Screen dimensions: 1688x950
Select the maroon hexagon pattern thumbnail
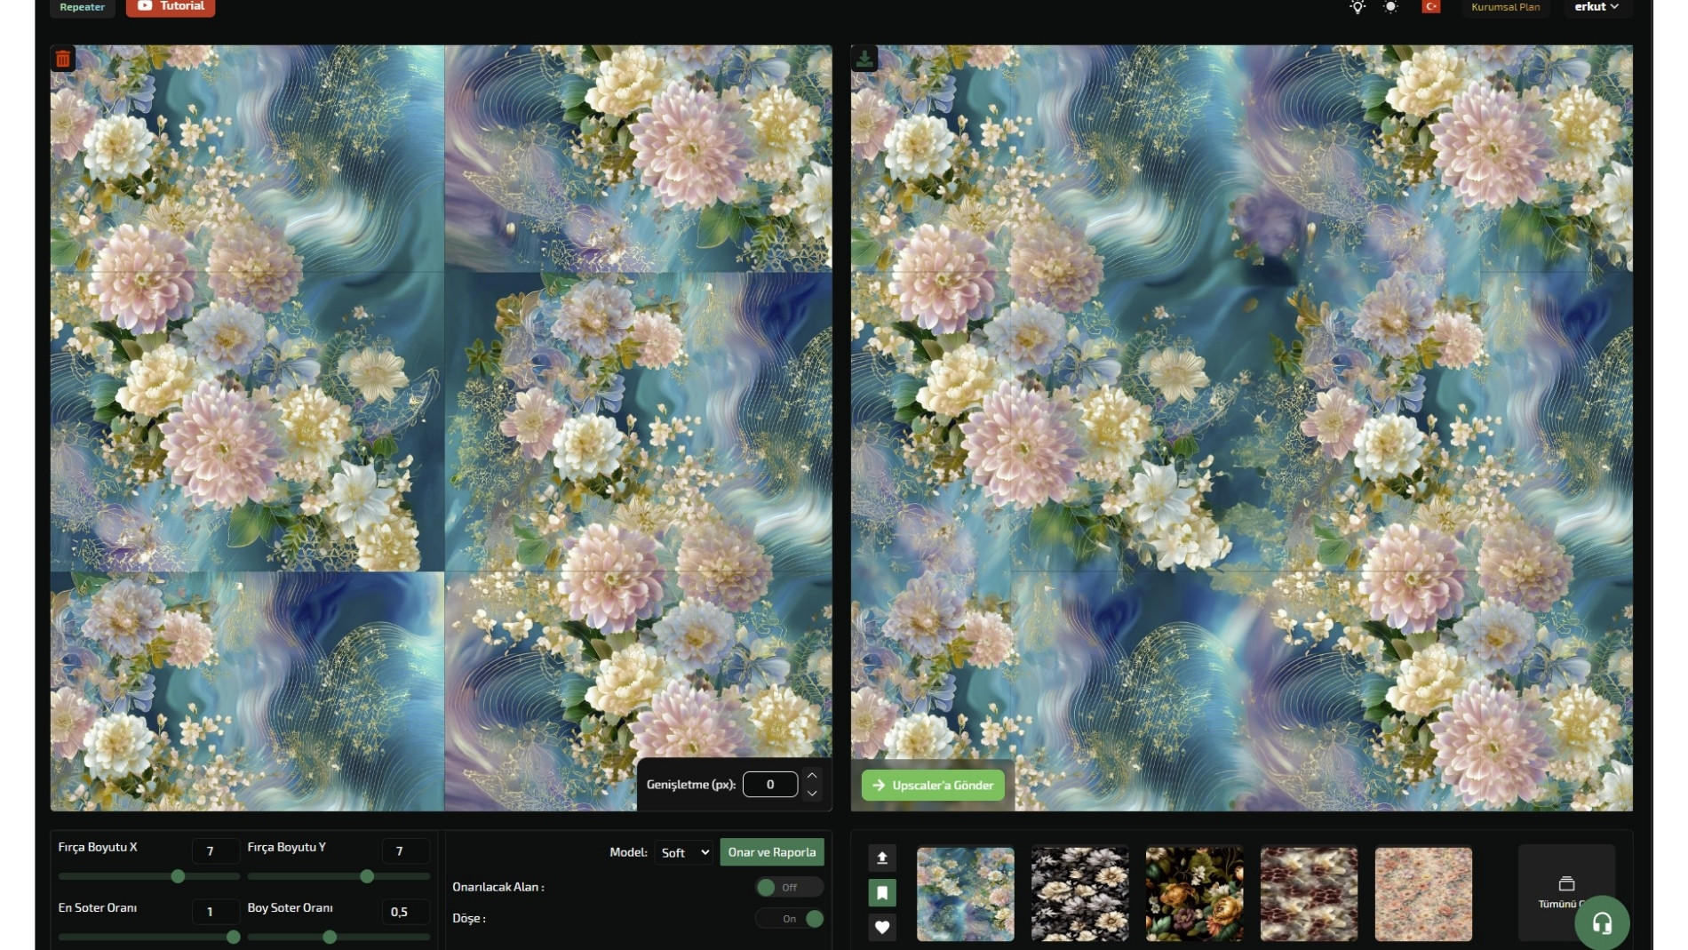pyautogui.click(x=1309, y=893)
